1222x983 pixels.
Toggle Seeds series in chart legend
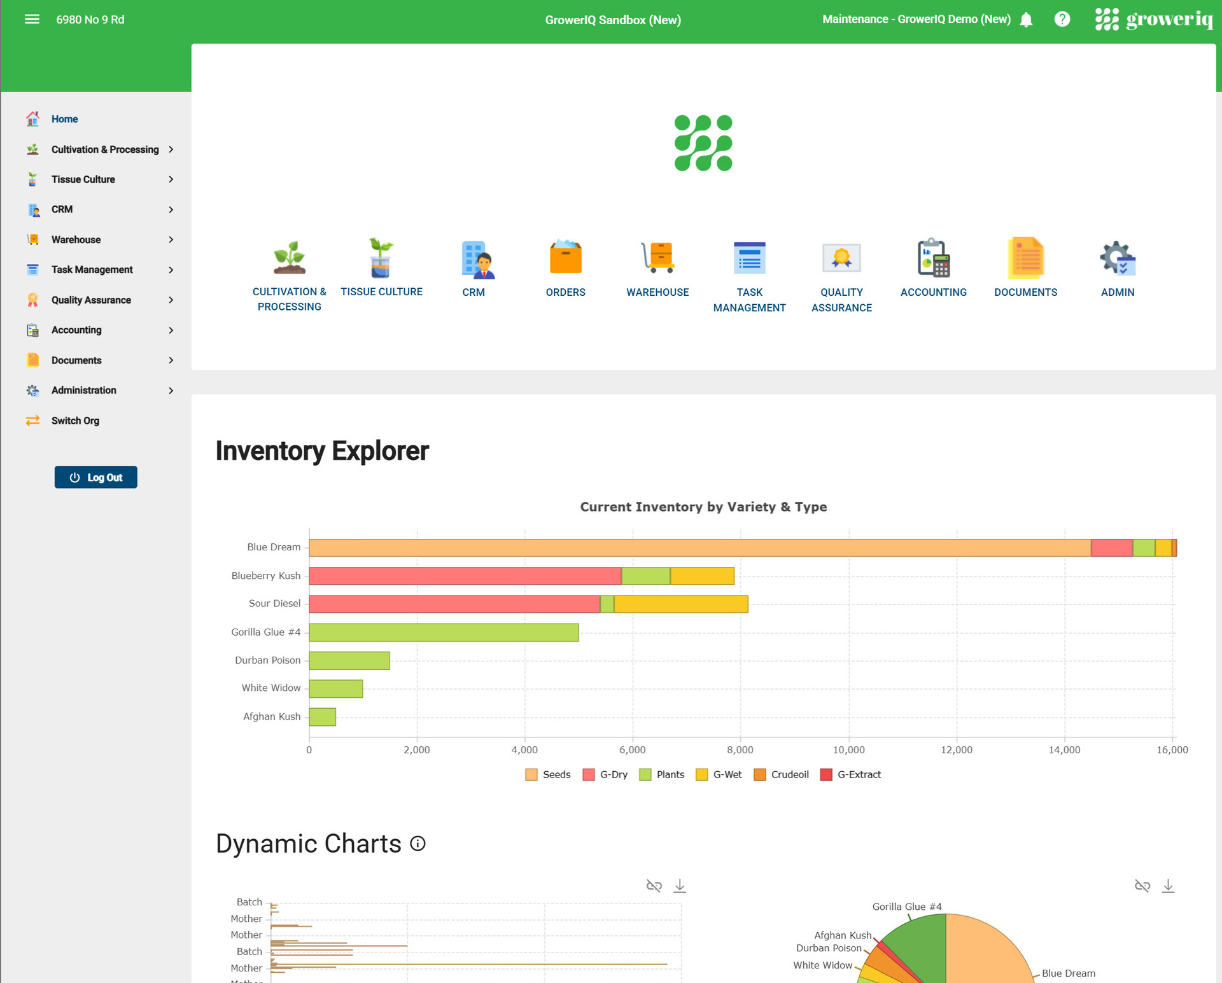pos(548,774)
